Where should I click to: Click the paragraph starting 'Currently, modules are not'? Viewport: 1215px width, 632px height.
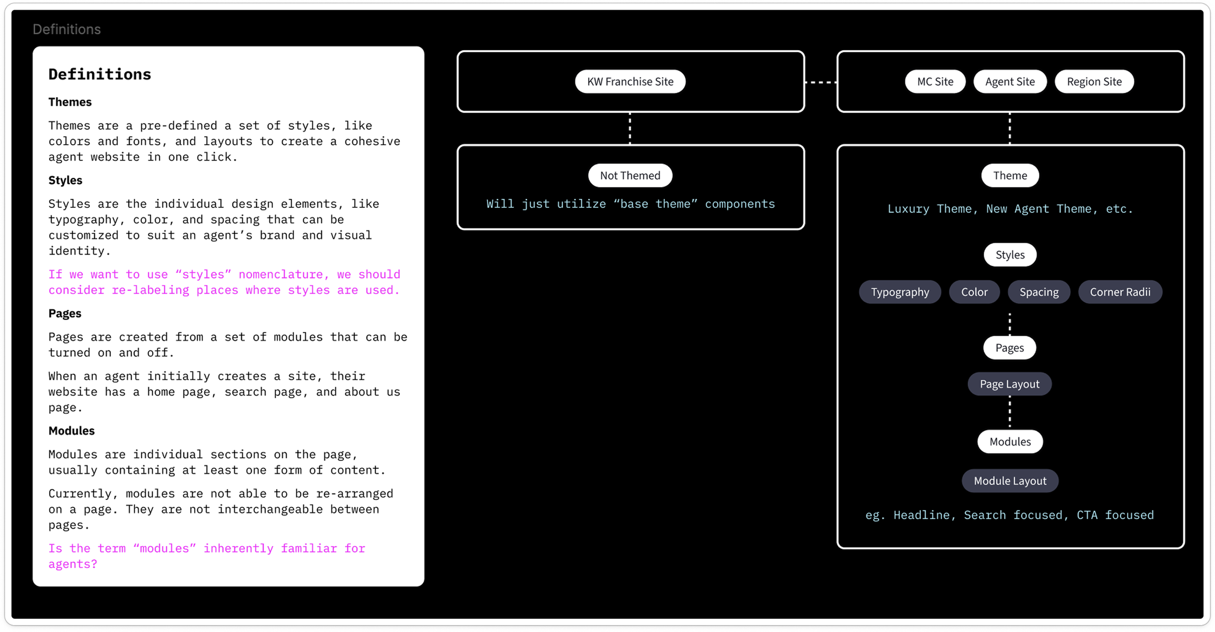click(221, 509)
